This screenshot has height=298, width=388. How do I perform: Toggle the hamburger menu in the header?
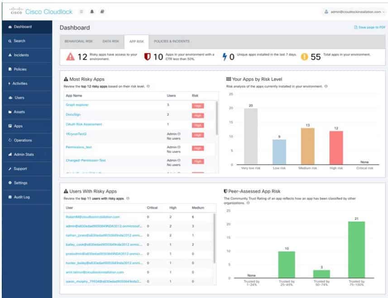coord(81,12)
